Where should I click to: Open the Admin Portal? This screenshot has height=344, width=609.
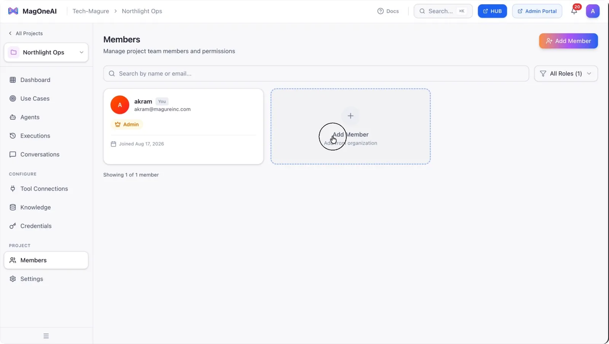(537, 11)
